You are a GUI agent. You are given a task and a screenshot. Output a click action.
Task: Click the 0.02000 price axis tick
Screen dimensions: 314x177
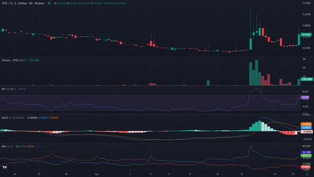[307, 25]
